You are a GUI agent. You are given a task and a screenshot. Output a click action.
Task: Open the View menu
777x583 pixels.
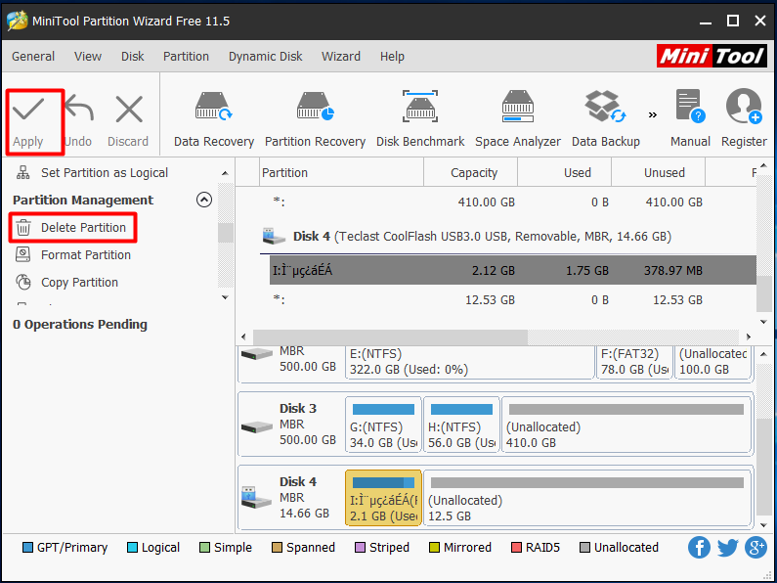point(88,57)
